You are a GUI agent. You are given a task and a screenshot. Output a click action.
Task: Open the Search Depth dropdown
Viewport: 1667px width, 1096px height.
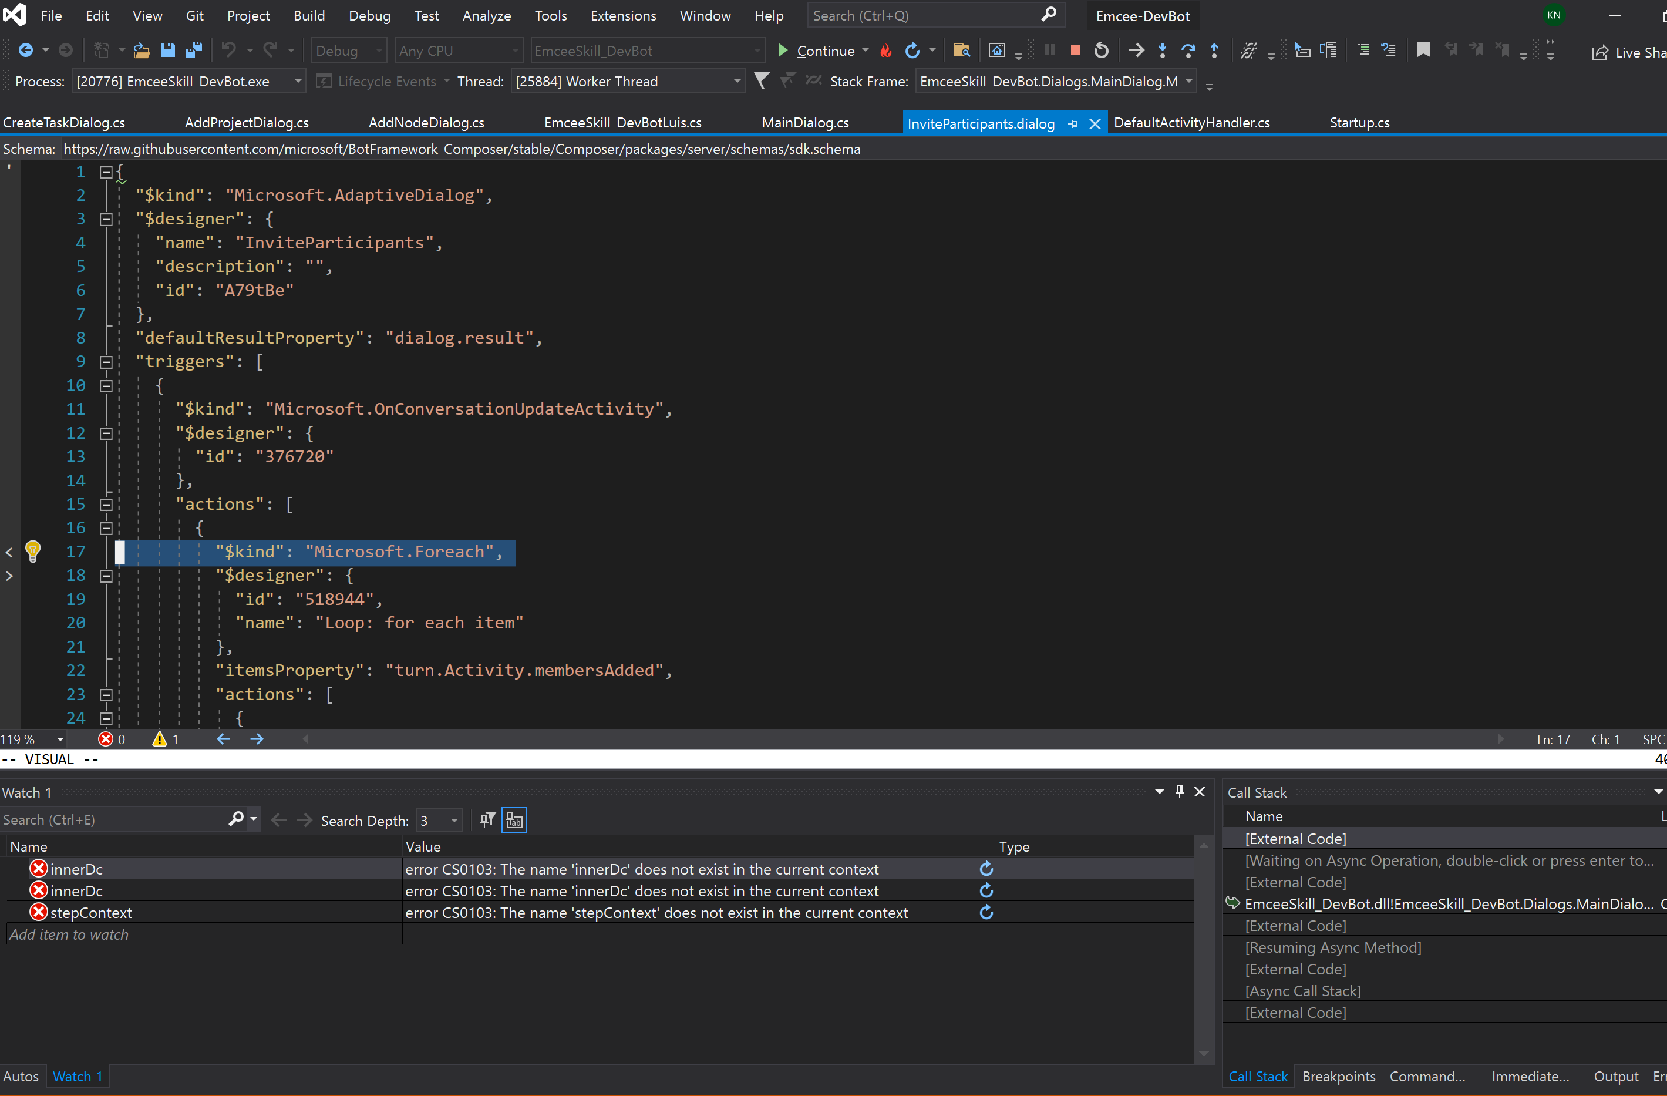[454, 820]
